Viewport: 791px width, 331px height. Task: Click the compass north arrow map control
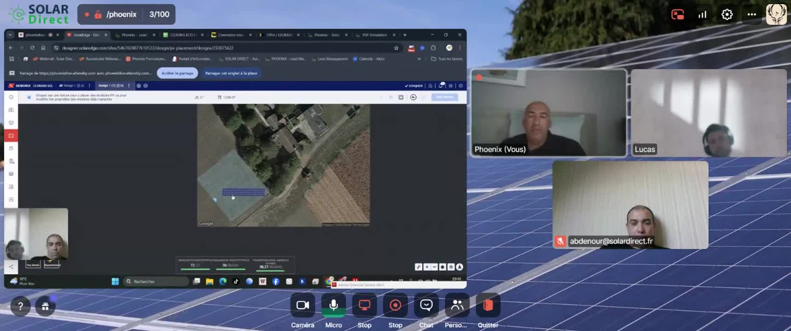coord(459,267)
